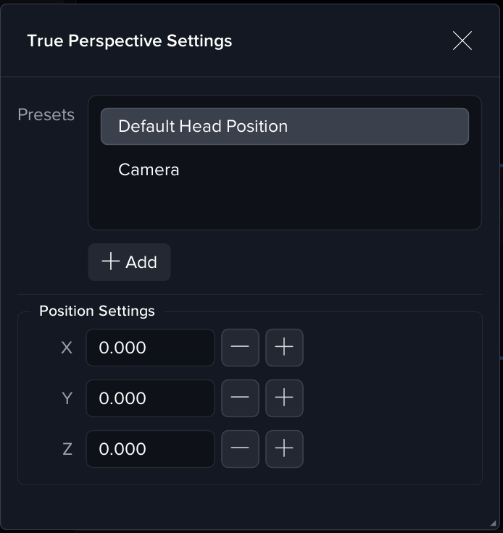Click the Position Settings group label
The image size is (503, 533).
[97, 311]
